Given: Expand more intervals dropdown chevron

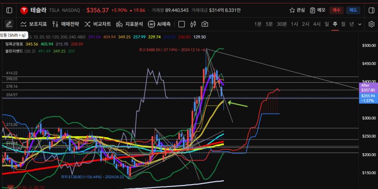Looking at the screenshot, I should point(360,24).
